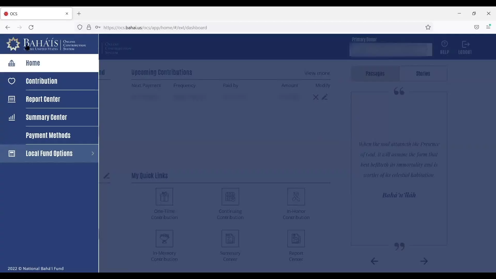Switch to the Passages tab
Viewport: 496px width, 279px height.
pyautogui.click(x=375, y=73)
